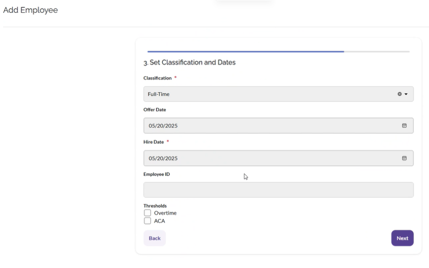Enable the Overtime threshold checkbox

(x=148, y=213)
